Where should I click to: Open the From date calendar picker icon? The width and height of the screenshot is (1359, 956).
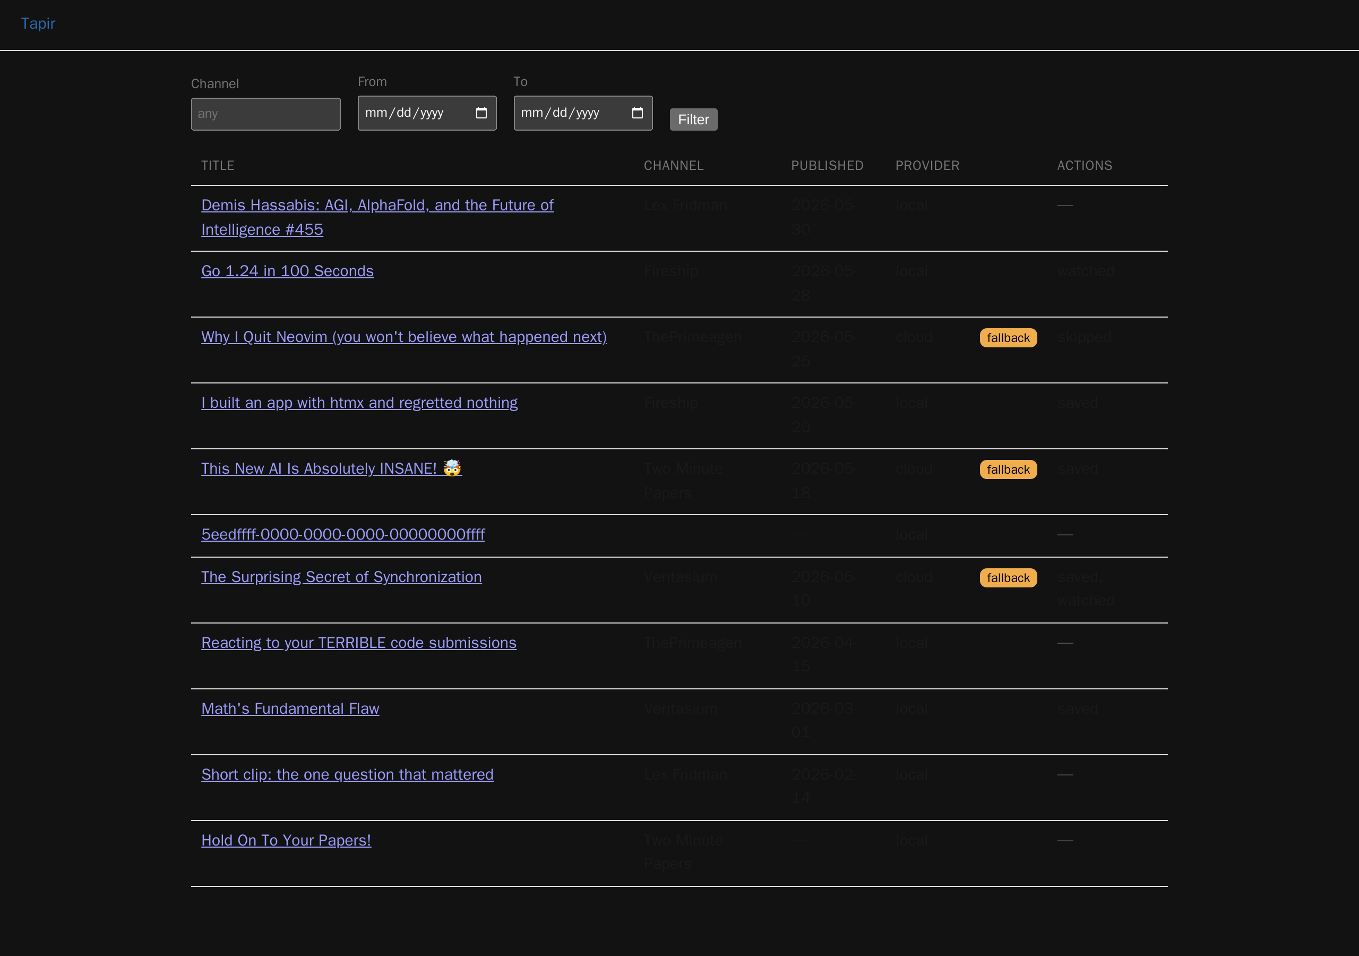pos(481,113)
